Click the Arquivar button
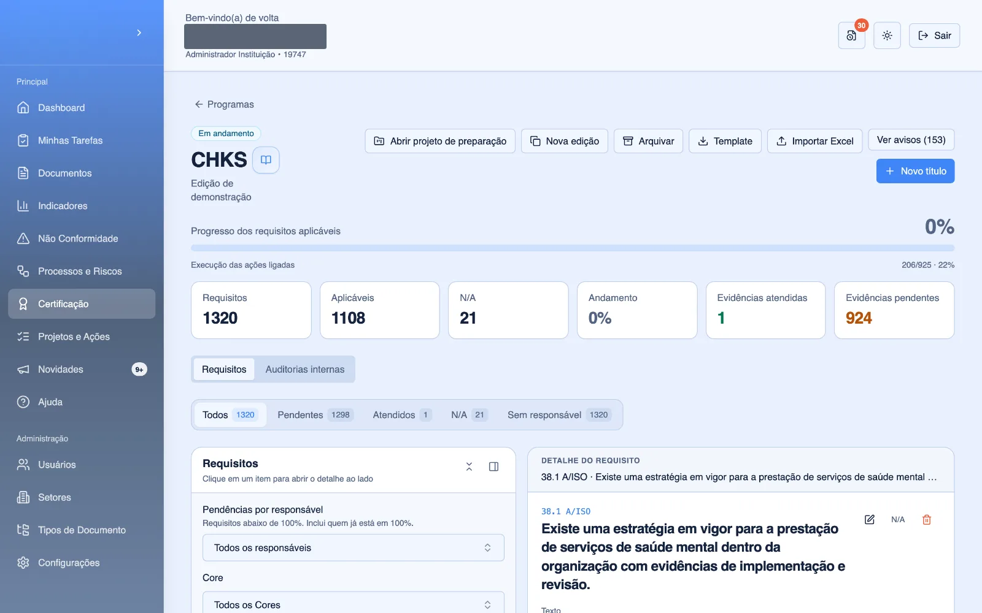 click(x=648, y=141)
